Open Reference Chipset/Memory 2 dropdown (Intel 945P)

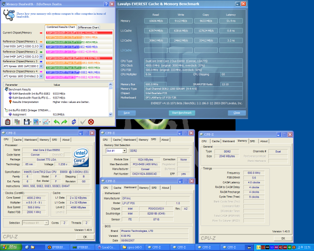(x=41, y=57)
